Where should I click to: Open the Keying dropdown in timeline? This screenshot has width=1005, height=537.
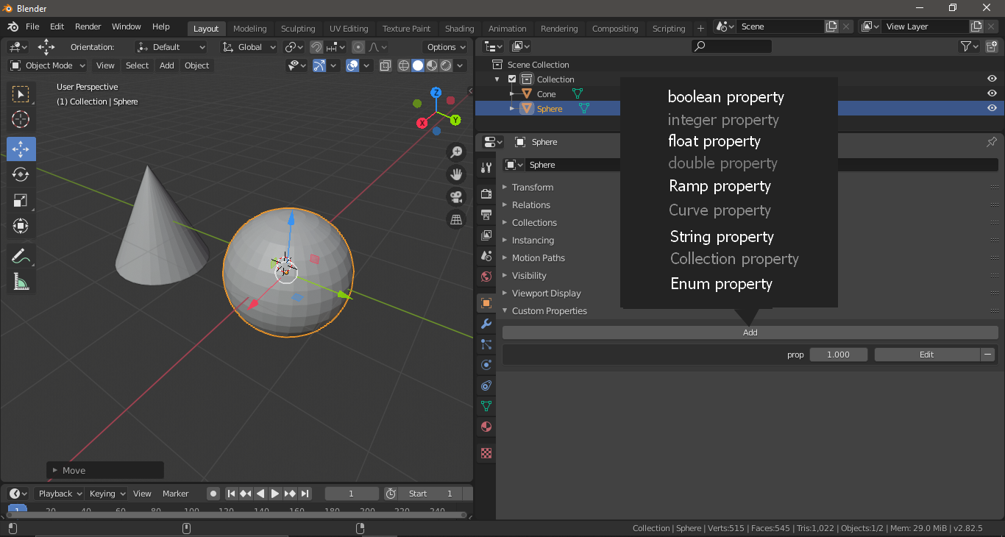tap(107, 494)
